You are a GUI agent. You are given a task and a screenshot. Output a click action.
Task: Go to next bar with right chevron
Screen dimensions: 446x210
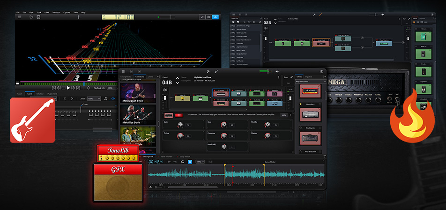coord(72,98)
